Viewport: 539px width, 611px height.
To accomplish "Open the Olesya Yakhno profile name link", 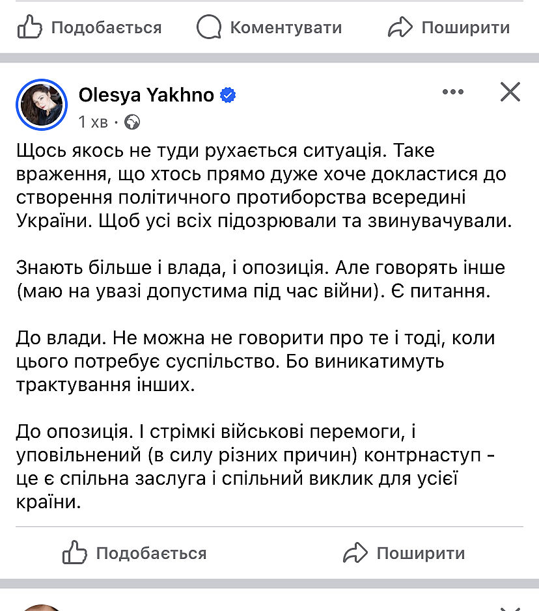I will [146, 95].
